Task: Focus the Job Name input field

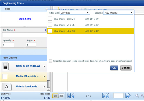Action: (25, 35)
